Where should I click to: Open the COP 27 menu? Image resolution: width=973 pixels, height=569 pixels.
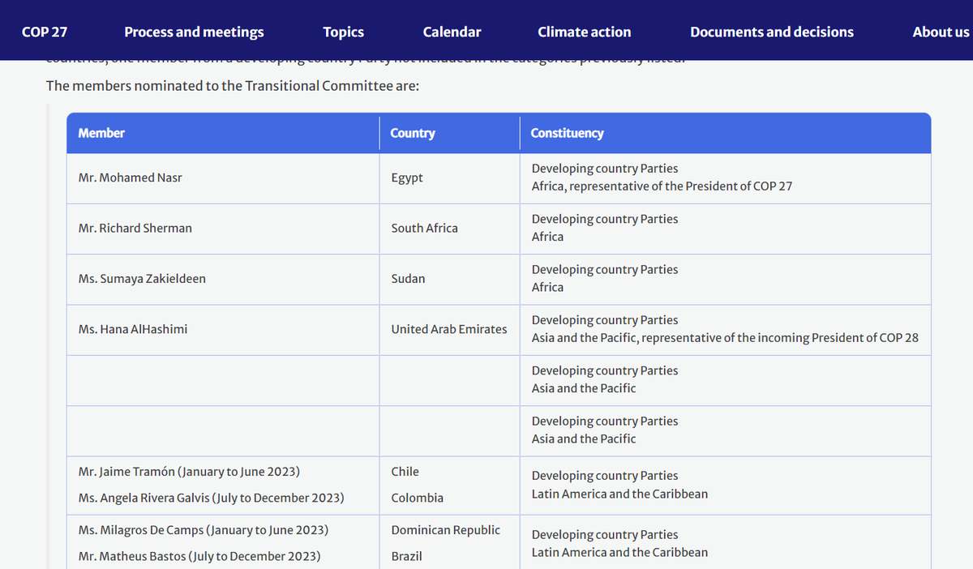[x=45, y=32]
